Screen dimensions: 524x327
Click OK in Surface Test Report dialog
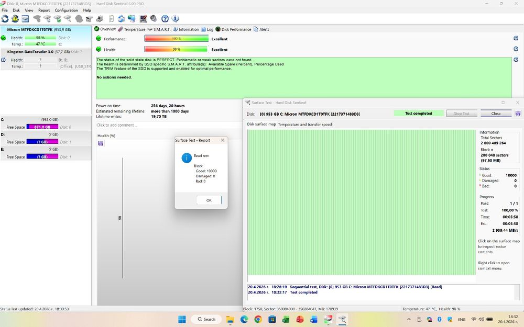point(209,200)
